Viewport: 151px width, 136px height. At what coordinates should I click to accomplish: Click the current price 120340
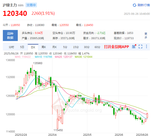15,13
